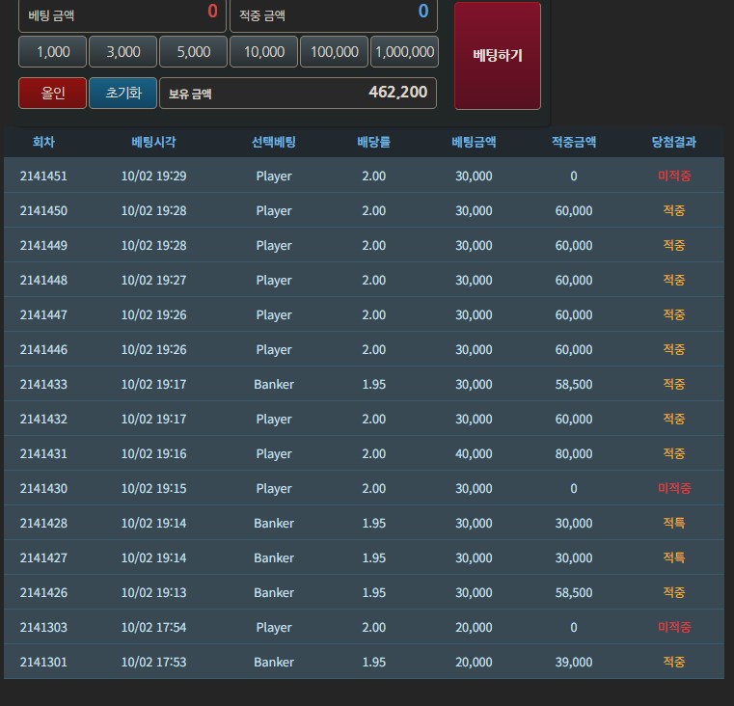
Task: Select round number 2141447
Action: [x=43, y=314]
